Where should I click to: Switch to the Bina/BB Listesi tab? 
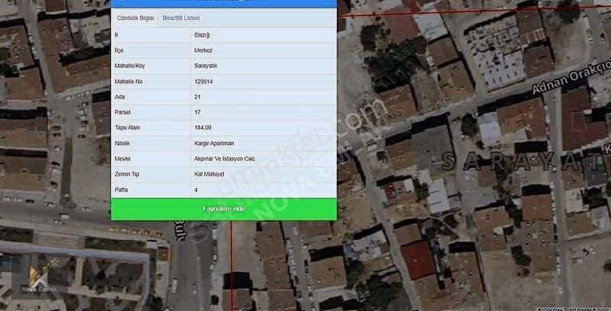tap(181, 17)
